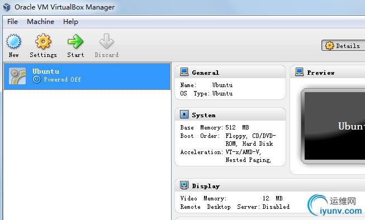Open the Help menu
This screenshot has height=220, width=365.
[x=70, y=22]
